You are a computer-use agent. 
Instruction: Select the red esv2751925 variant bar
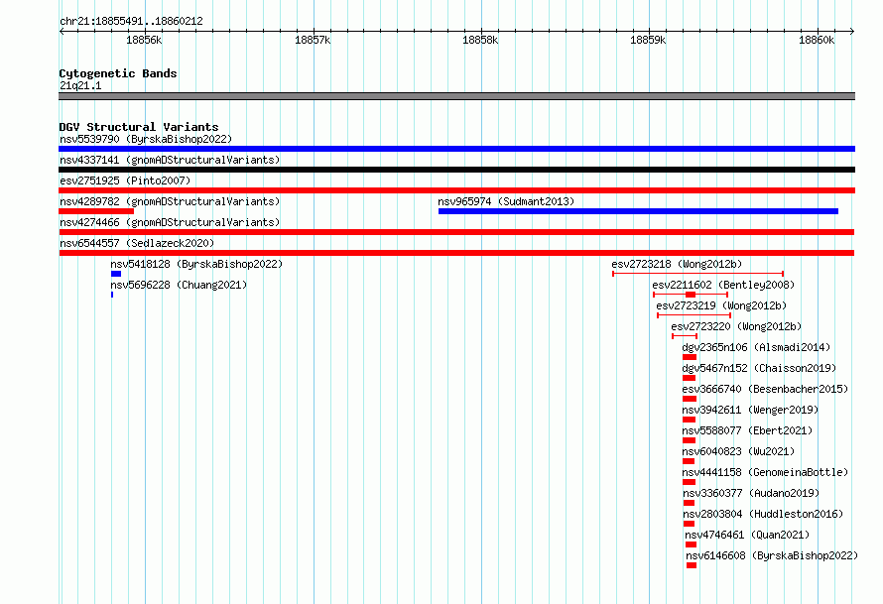(456, 190)
